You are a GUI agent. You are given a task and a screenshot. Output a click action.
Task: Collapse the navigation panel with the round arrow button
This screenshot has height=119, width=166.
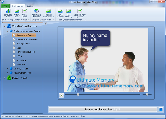[45, 23]
